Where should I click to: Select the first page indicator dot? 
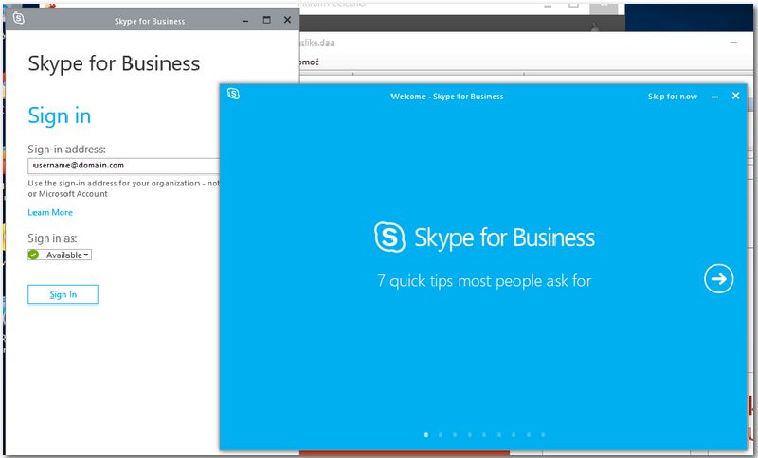425,435
